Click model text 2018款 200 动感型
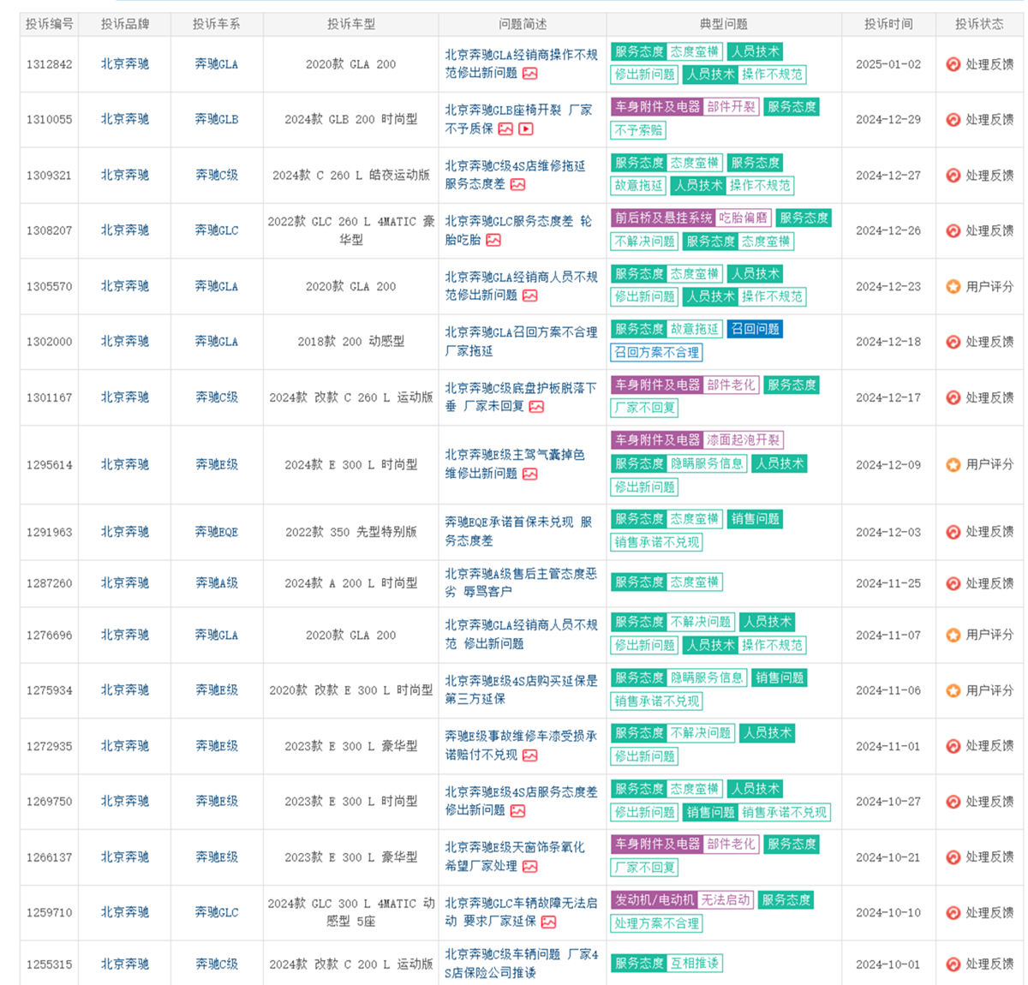The image size is (1028, 985). (351, 342)
